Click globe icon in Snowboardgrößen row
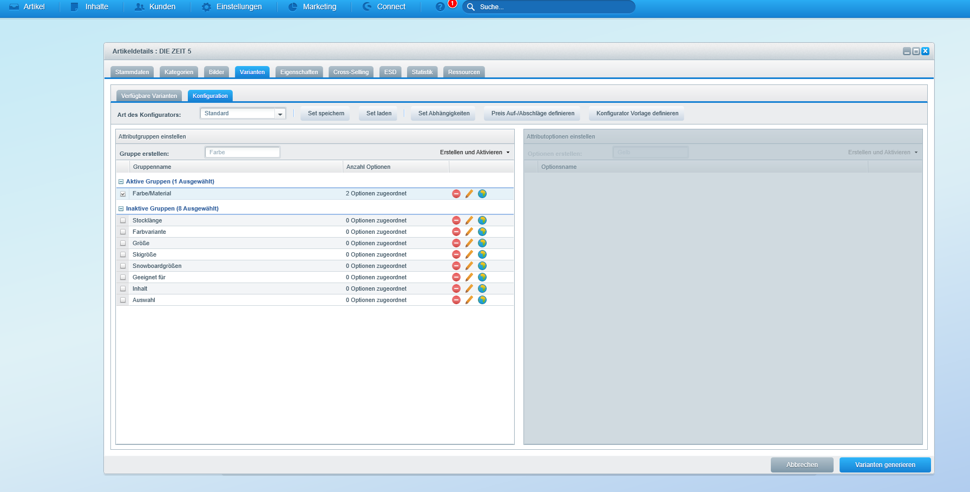Image resolution: width=970 pixels, height=492 pixels. point(482,266)
